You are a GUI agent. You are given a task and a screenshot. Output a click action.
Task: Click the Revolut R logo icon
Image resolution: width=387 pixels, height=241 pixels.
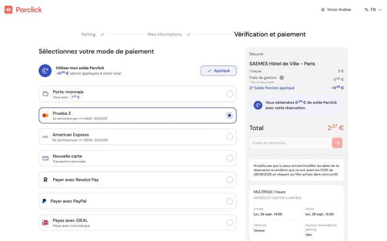point(46,180)
